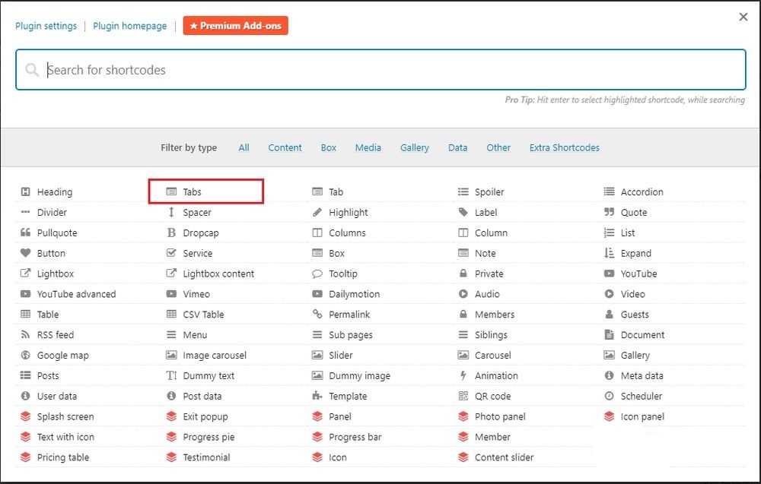Select the Accordion shortcode icon

(x=609, y=192)
